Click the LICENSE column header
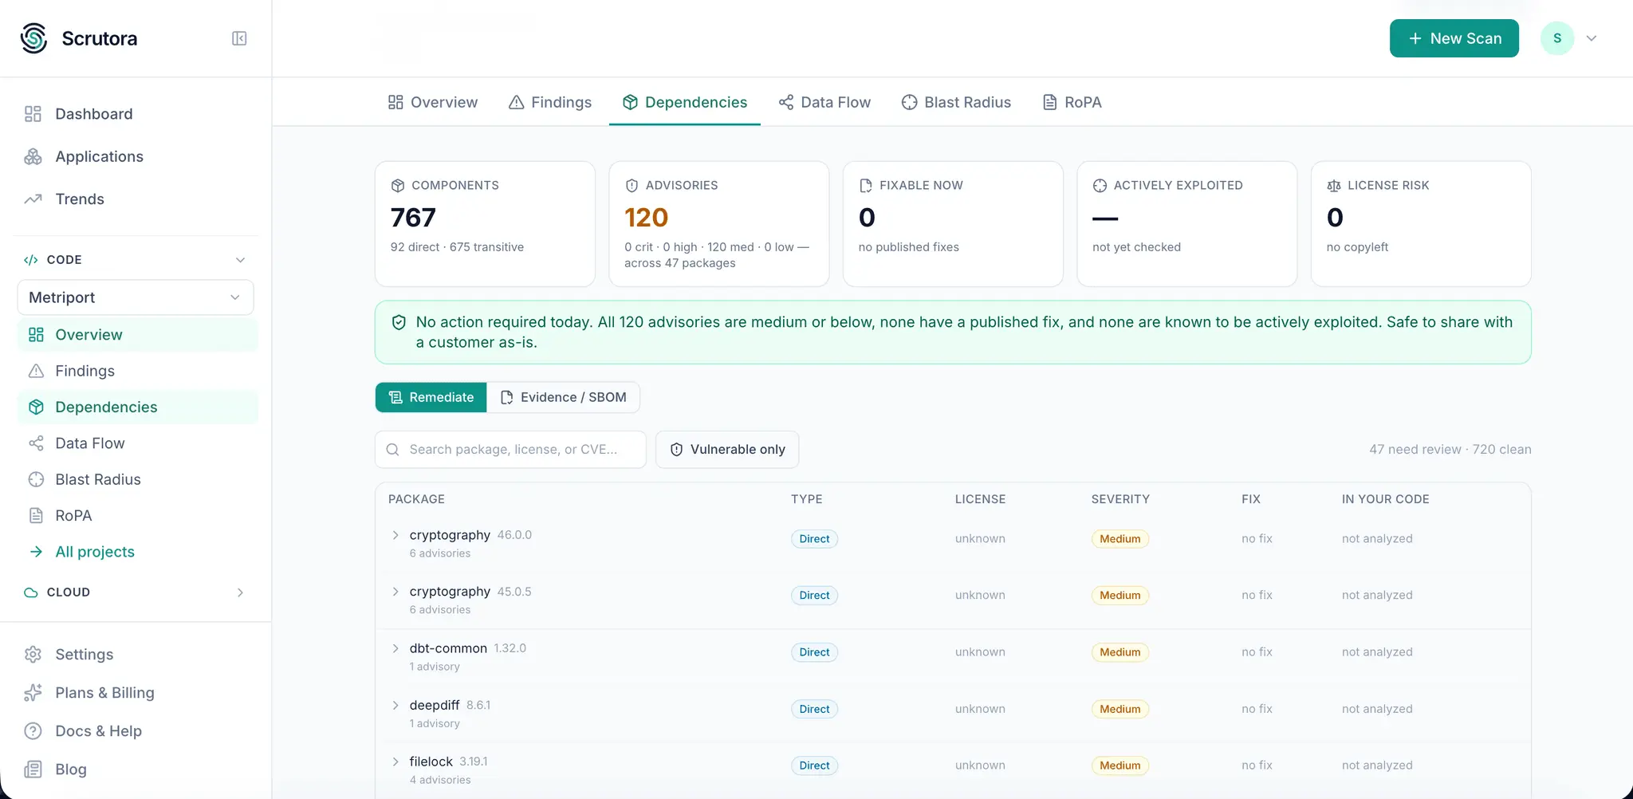The width and height of the screenshot is (1633, 799). [980, 499]
